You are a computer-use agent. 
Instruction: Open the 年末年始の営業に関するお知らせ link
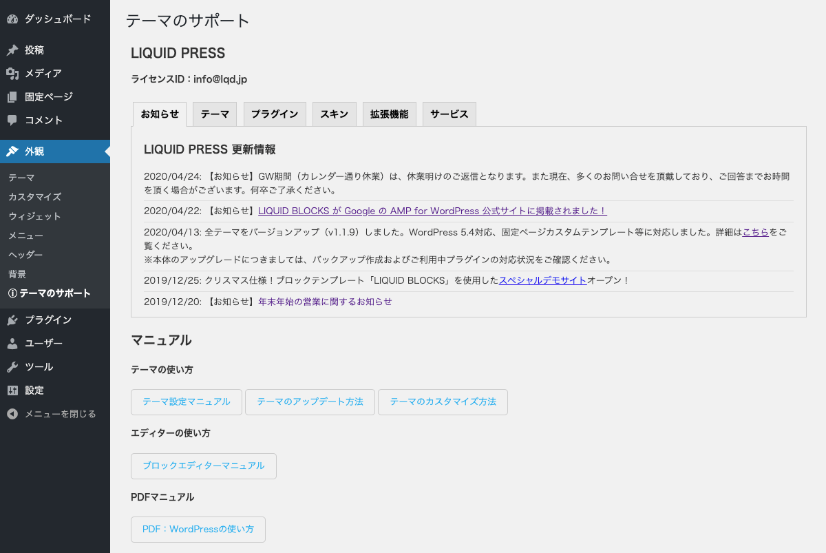[x=325, y=302]
